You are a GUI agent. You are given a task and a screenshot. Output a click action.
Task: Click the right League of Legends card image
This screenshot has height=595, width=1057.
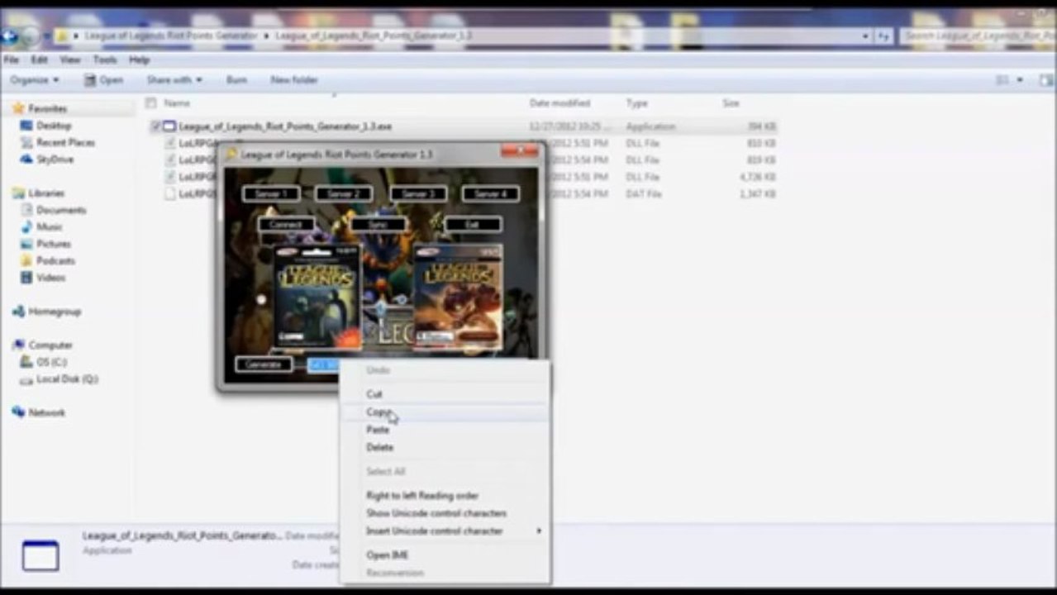coord(458,297)
